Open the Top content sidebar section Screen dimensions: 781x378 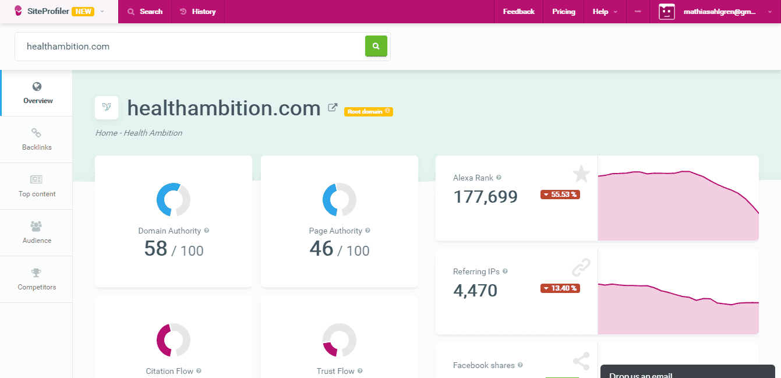[37, 186]
